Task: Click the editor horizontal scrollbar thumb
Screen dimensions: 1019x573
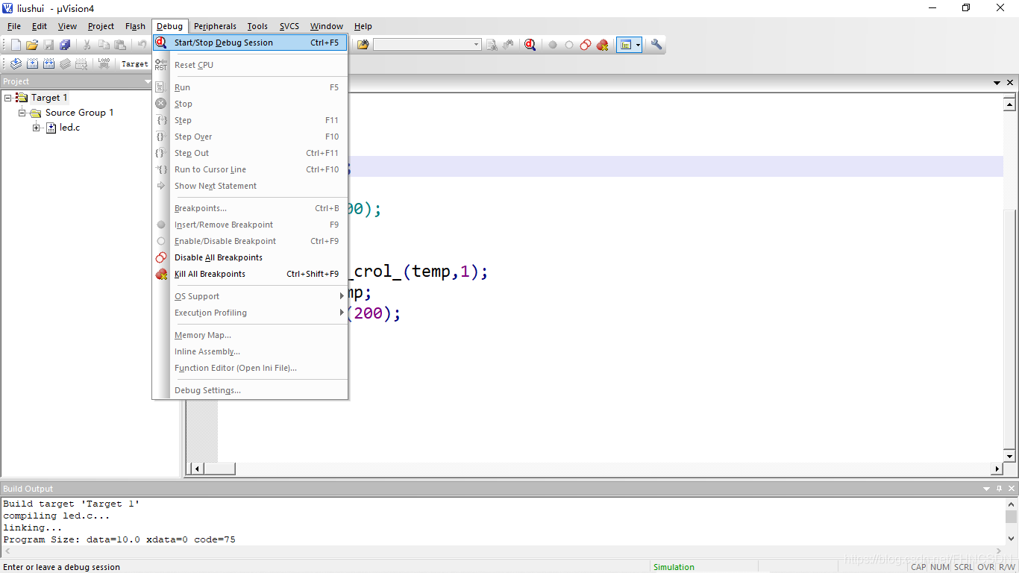Action: 220,469
